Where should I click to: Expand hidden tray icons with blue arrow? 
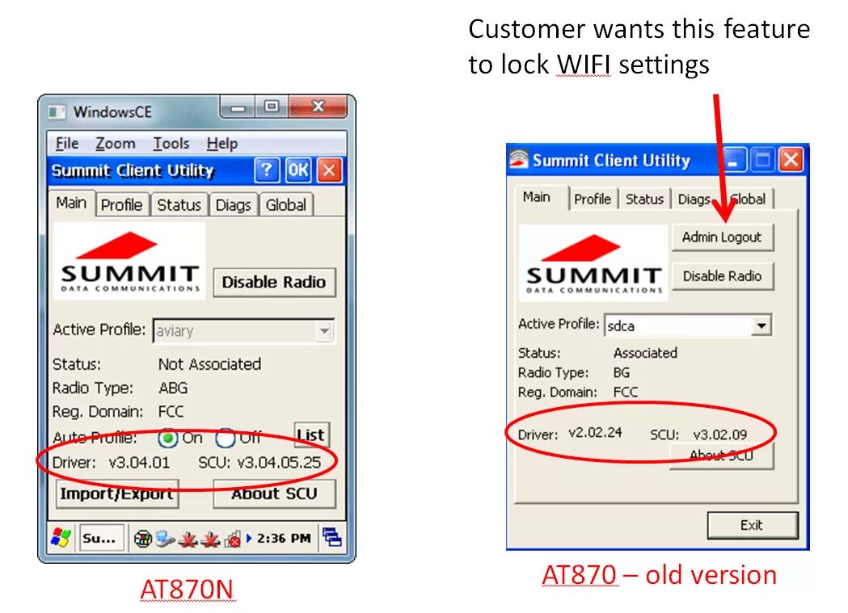[249, 538]
